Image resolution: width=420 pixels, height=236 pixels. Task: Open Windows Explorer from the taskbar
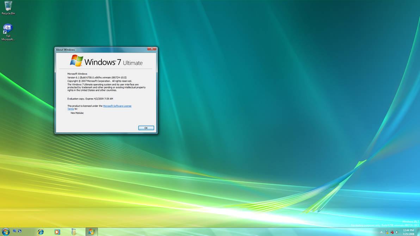point(74,232)
